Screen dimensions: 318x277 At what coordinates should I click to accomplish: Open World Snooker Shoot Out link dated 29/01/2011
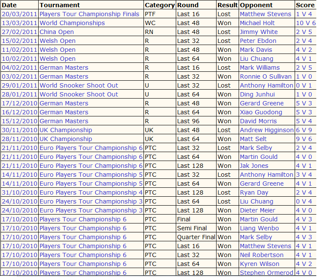(x=79, y=85)
